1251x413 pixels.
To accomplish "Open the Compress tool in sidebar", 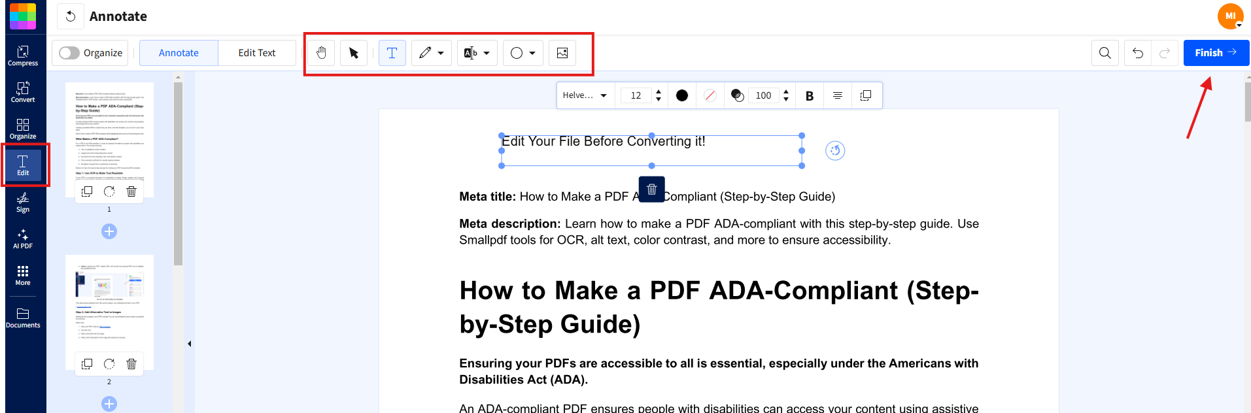I will tap(23, 56).
